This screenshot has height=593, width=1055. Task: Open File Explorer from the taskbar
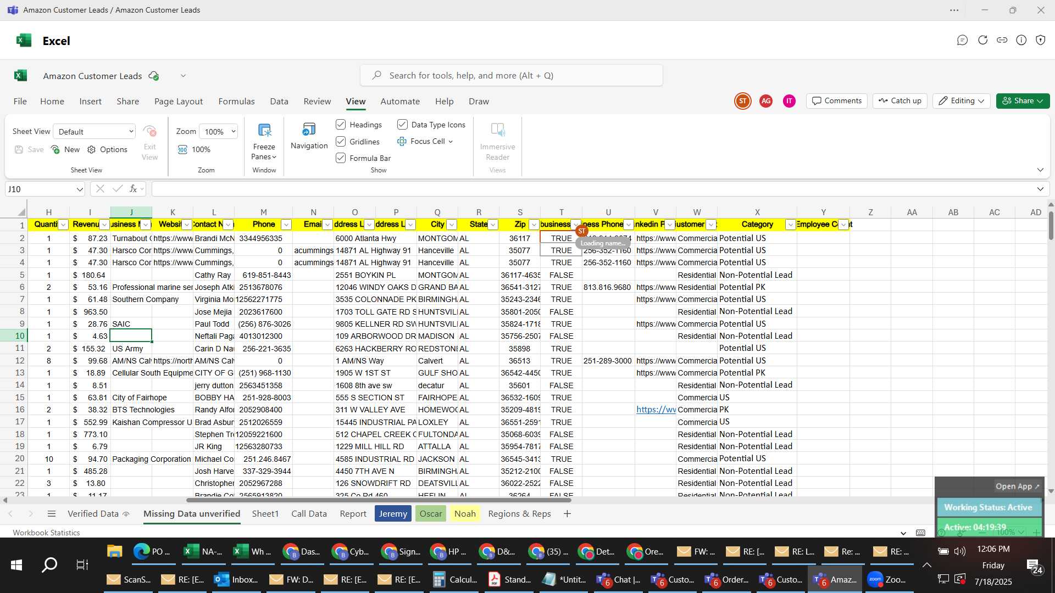114,551
